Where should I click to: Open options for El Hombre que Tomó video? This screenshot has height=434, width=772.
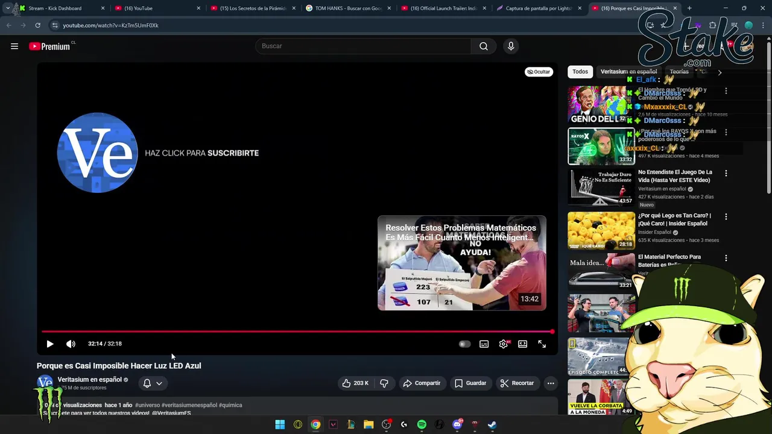[726, 91]
